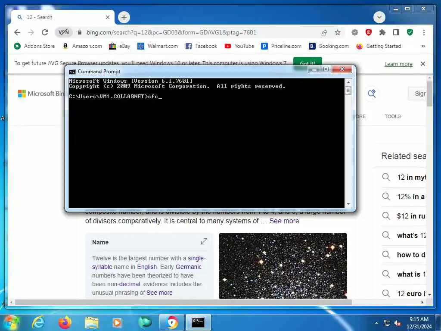
Task: Launch Firefox from taskbar
Action: 65,322
